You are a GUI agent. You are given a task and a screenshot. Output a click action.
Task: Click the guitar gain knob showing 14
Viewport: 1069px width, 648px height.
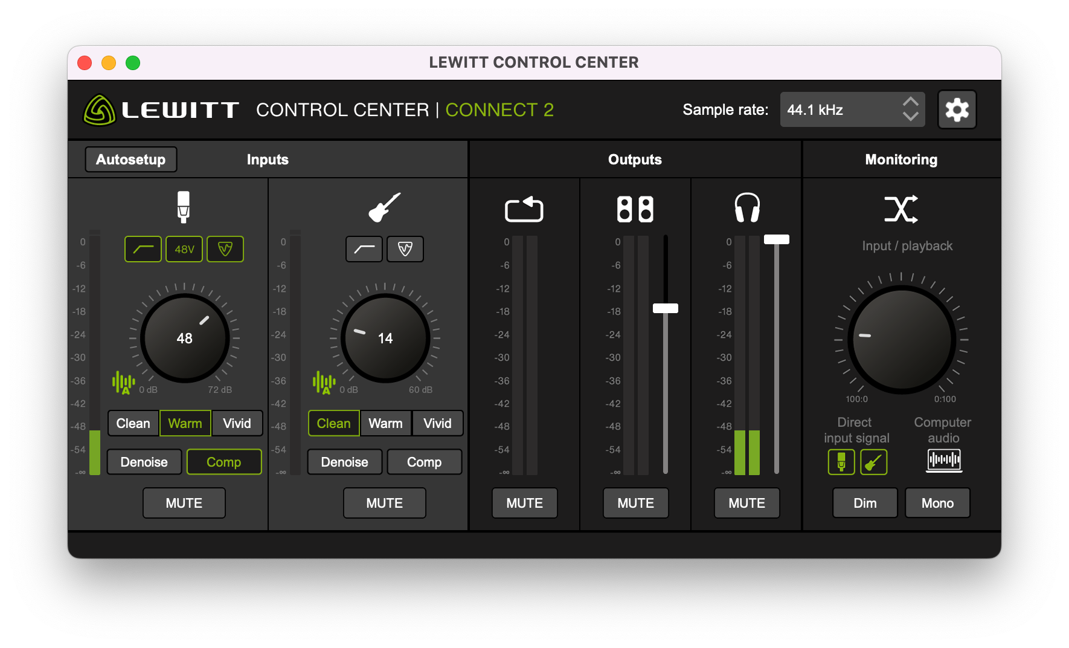[x=385, y=339]
